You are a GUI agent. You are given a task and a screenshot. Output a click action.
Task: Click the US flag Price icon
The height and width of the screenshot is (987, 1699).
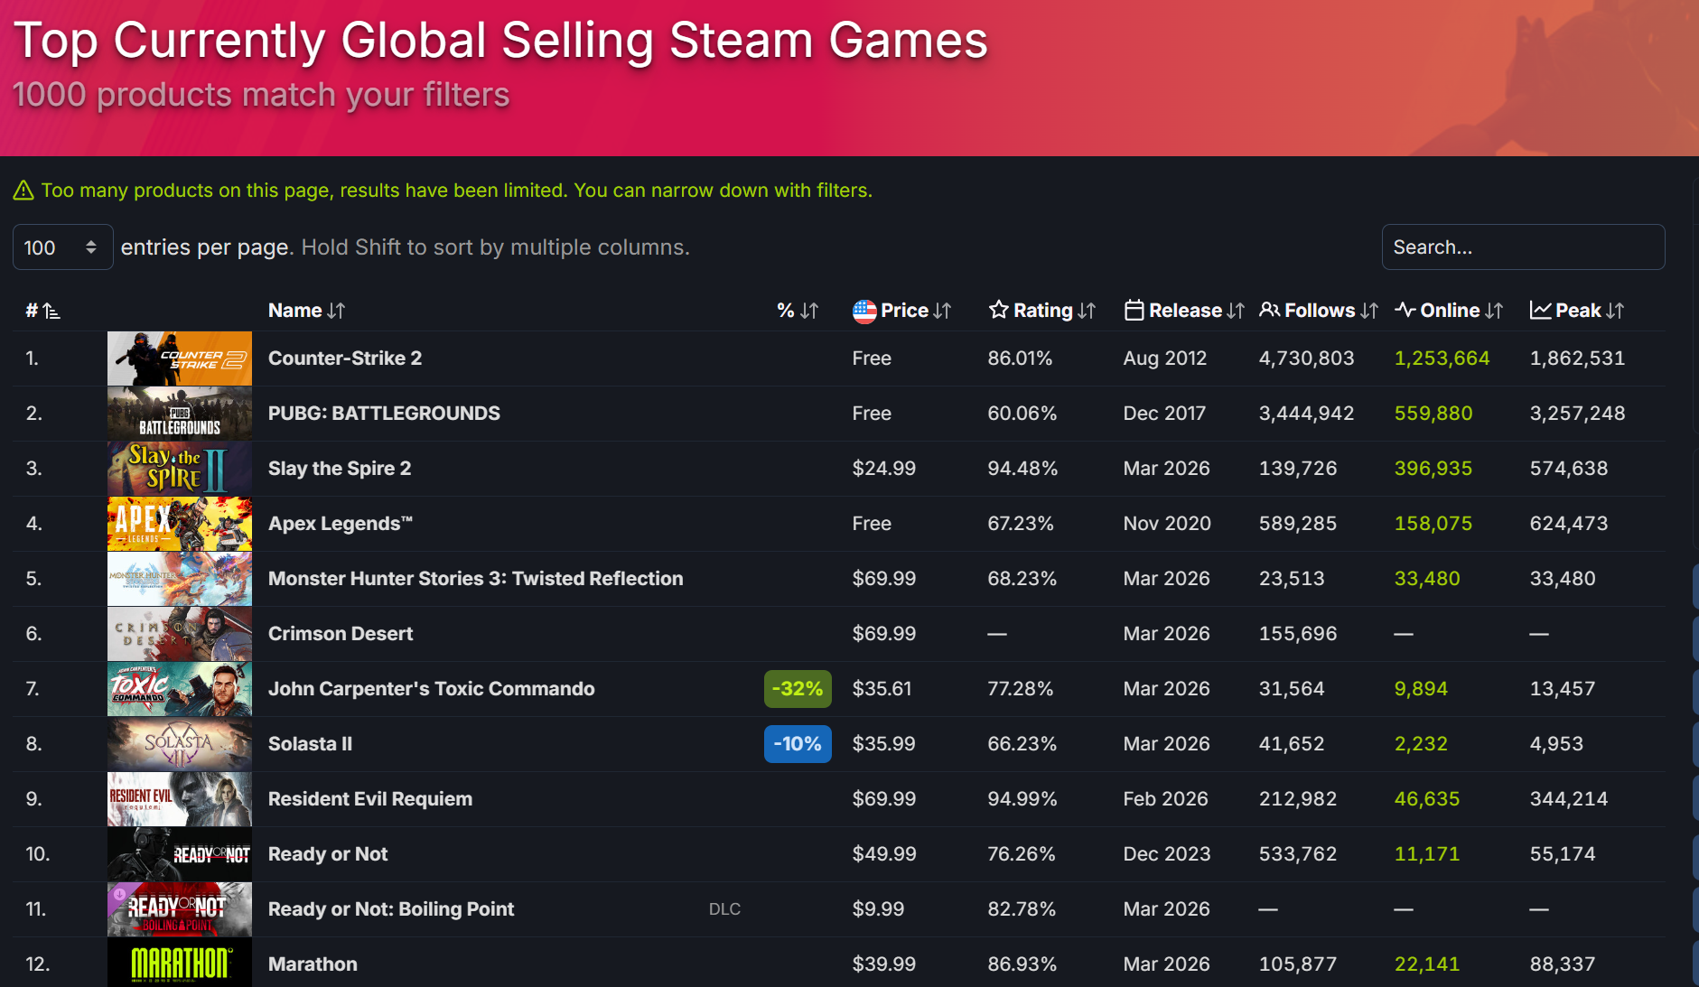(x=864, y=311)
